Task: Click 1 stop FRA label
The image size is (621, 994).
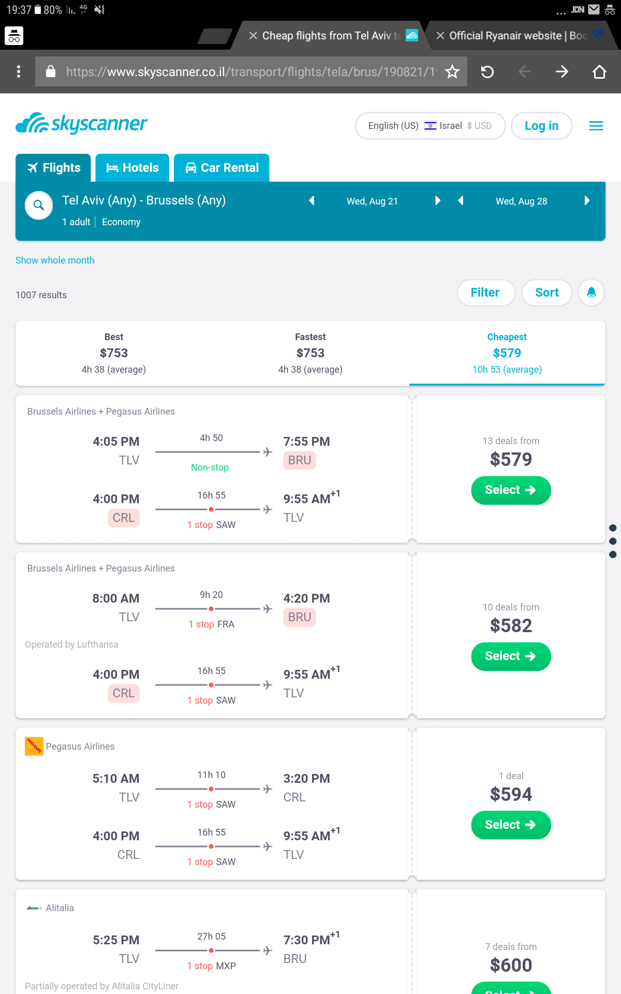Action: click(x=211, y=624)
